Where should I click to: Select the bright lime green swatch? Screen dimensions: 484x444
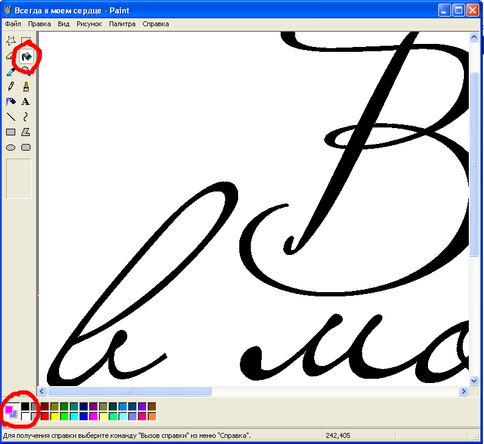[x=64, y=416]
